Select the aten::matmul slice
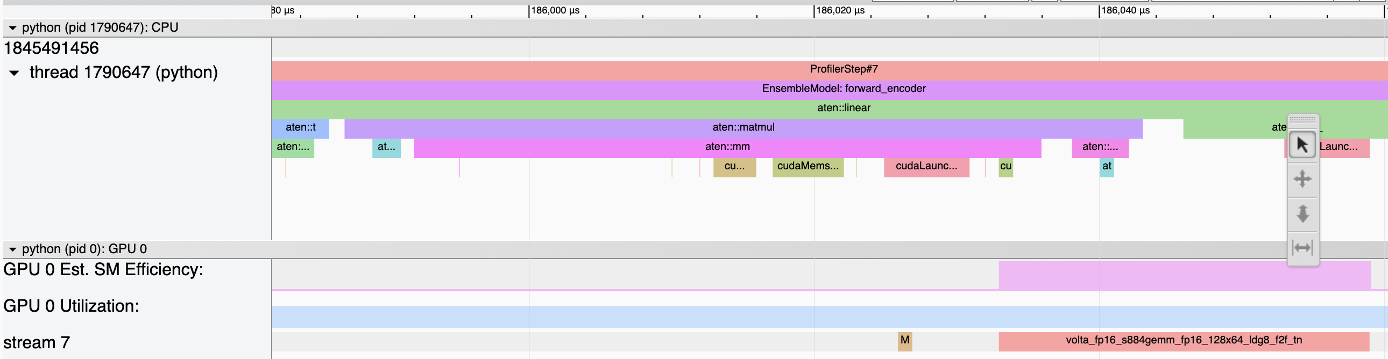The width and height of the screenshot is (1388, 359). point(743,127)
